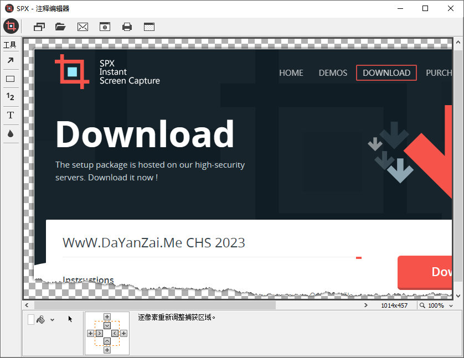
Task: Open the 100% zoom level dropdown
Action: [451, 305]
